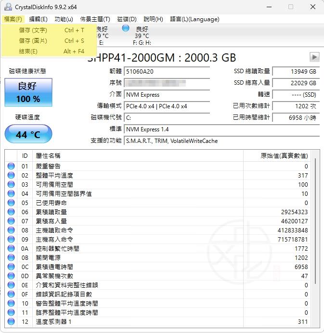Image resolution: width=324 pixels, height=333 pixels.
Task: Click the next disk arrow button
Action: tap(314, 57)
